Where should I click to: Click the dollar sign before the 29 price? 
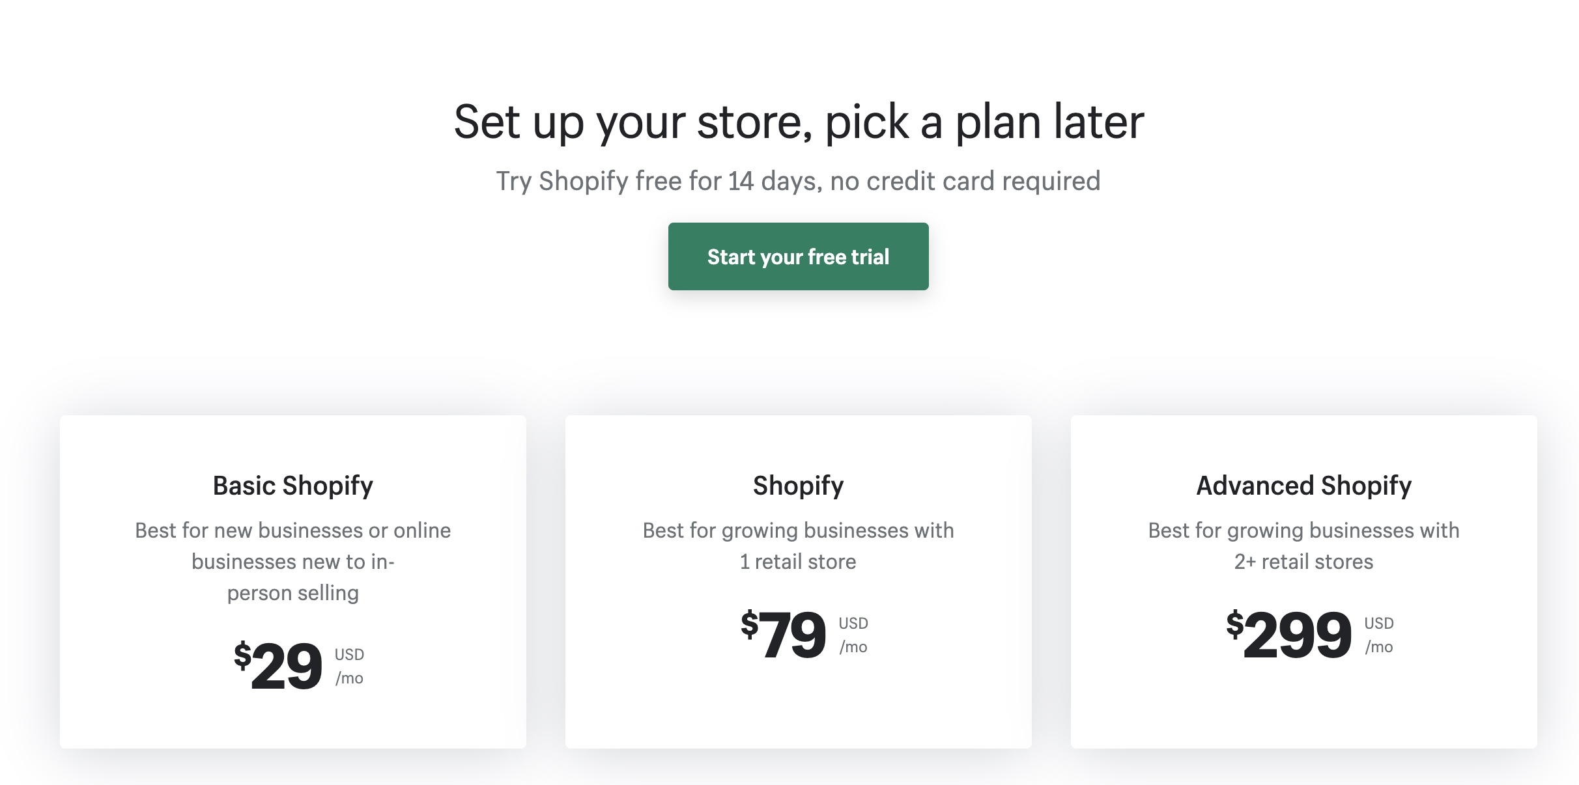pyautogui.click(x=242, y=655)
